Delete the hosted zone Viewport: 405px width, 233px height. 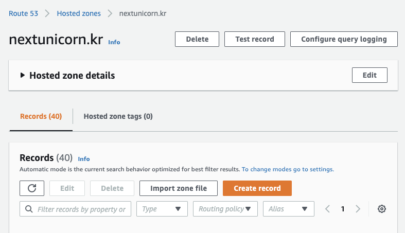tap(197, 39)
